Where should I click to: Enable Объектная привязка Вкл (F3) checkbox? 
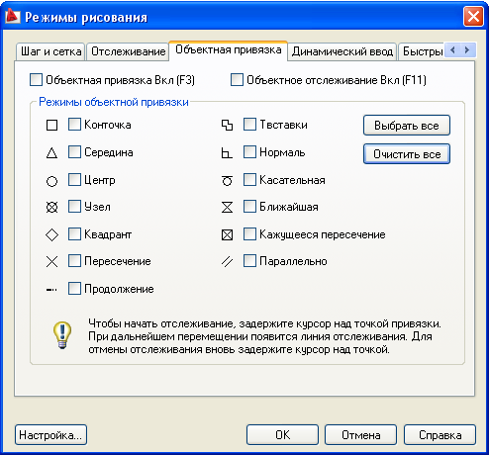pos(36,80)
